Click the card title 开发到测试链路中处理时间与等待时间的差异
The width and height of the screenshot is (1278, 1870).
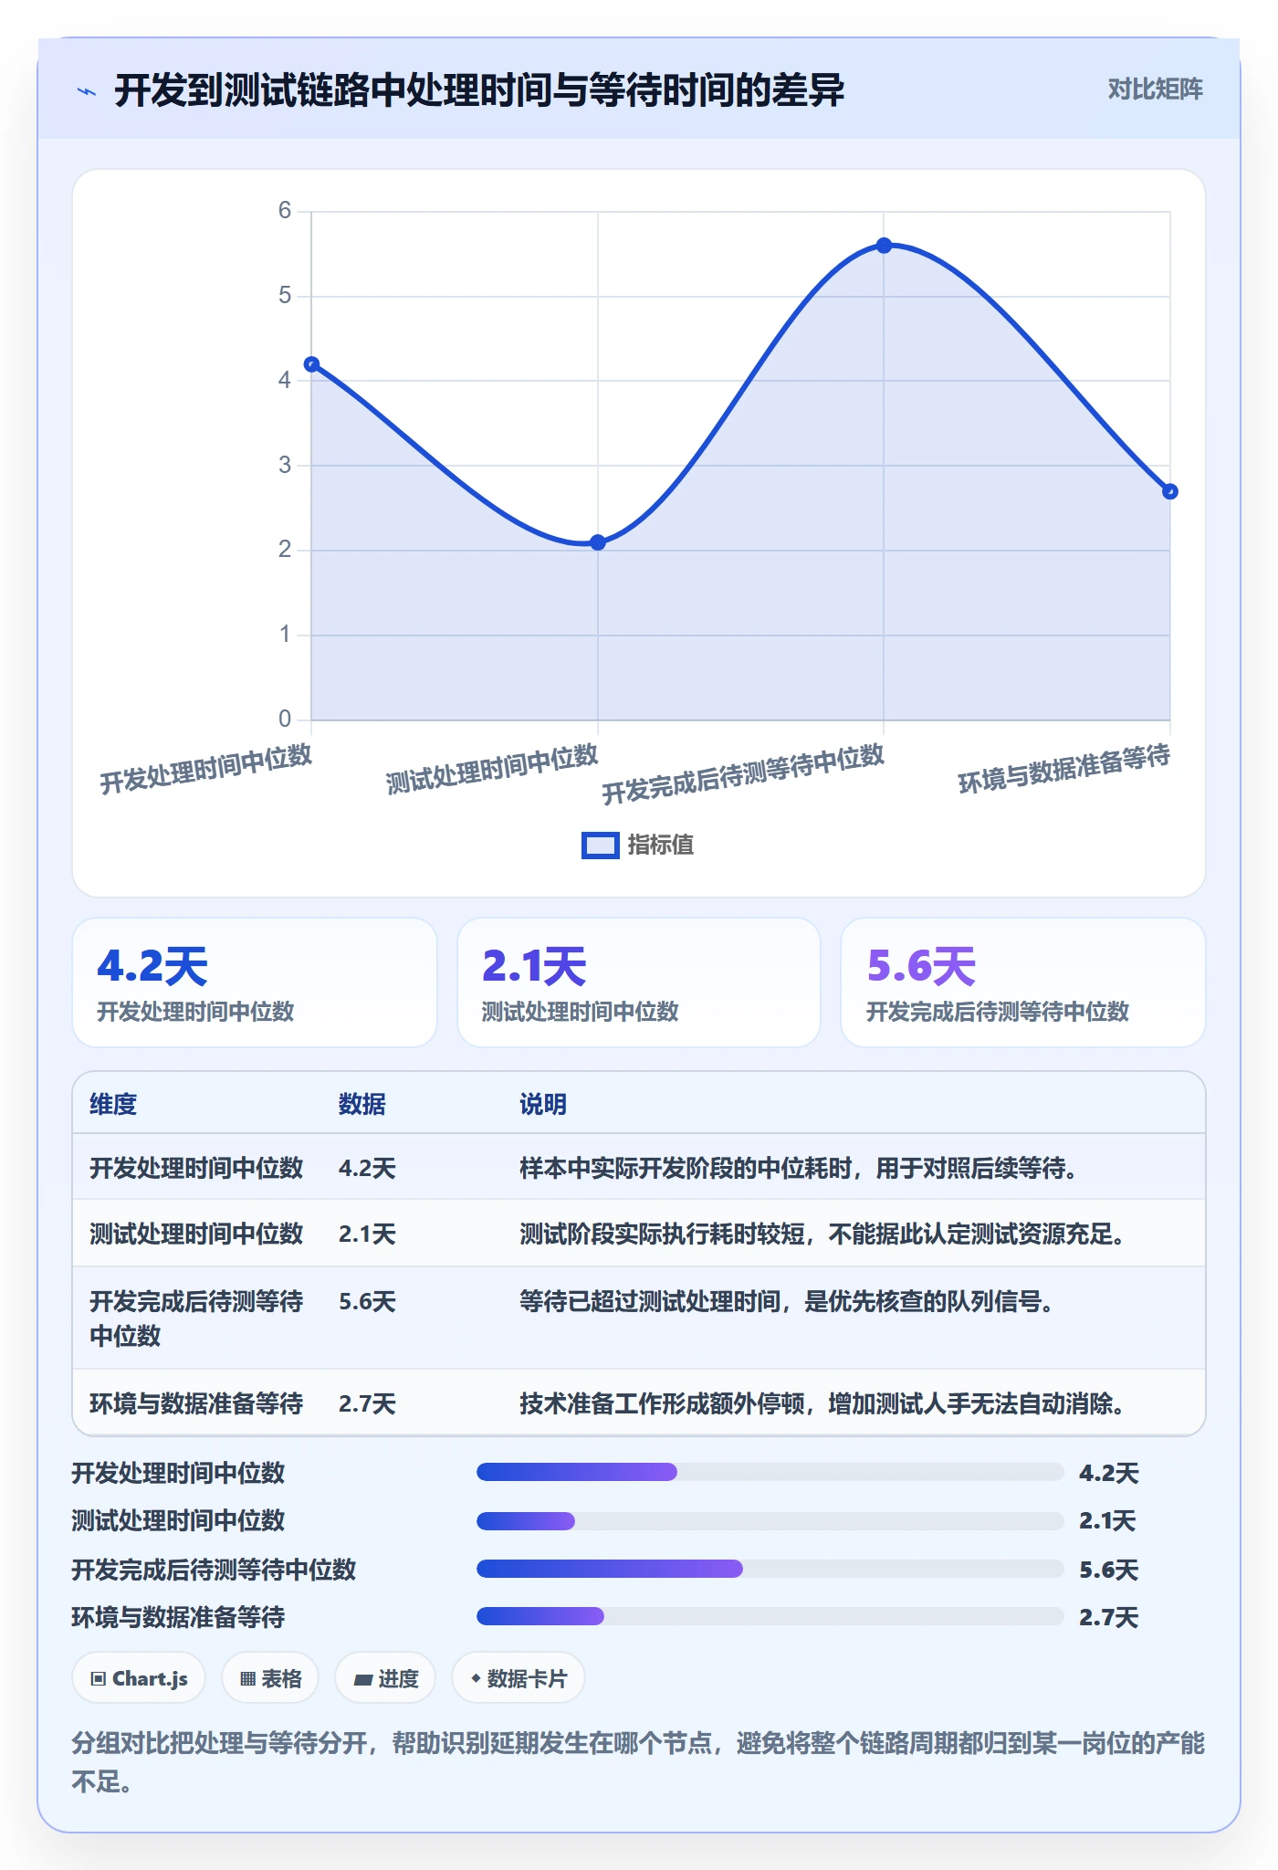[x=479, y=90]
